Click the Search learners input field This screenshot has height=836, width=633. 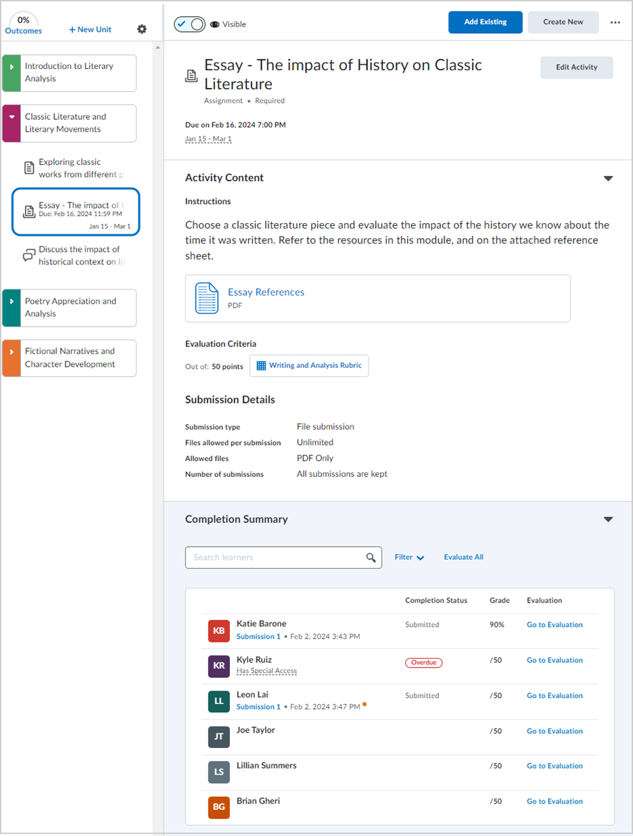pos(276,557)
